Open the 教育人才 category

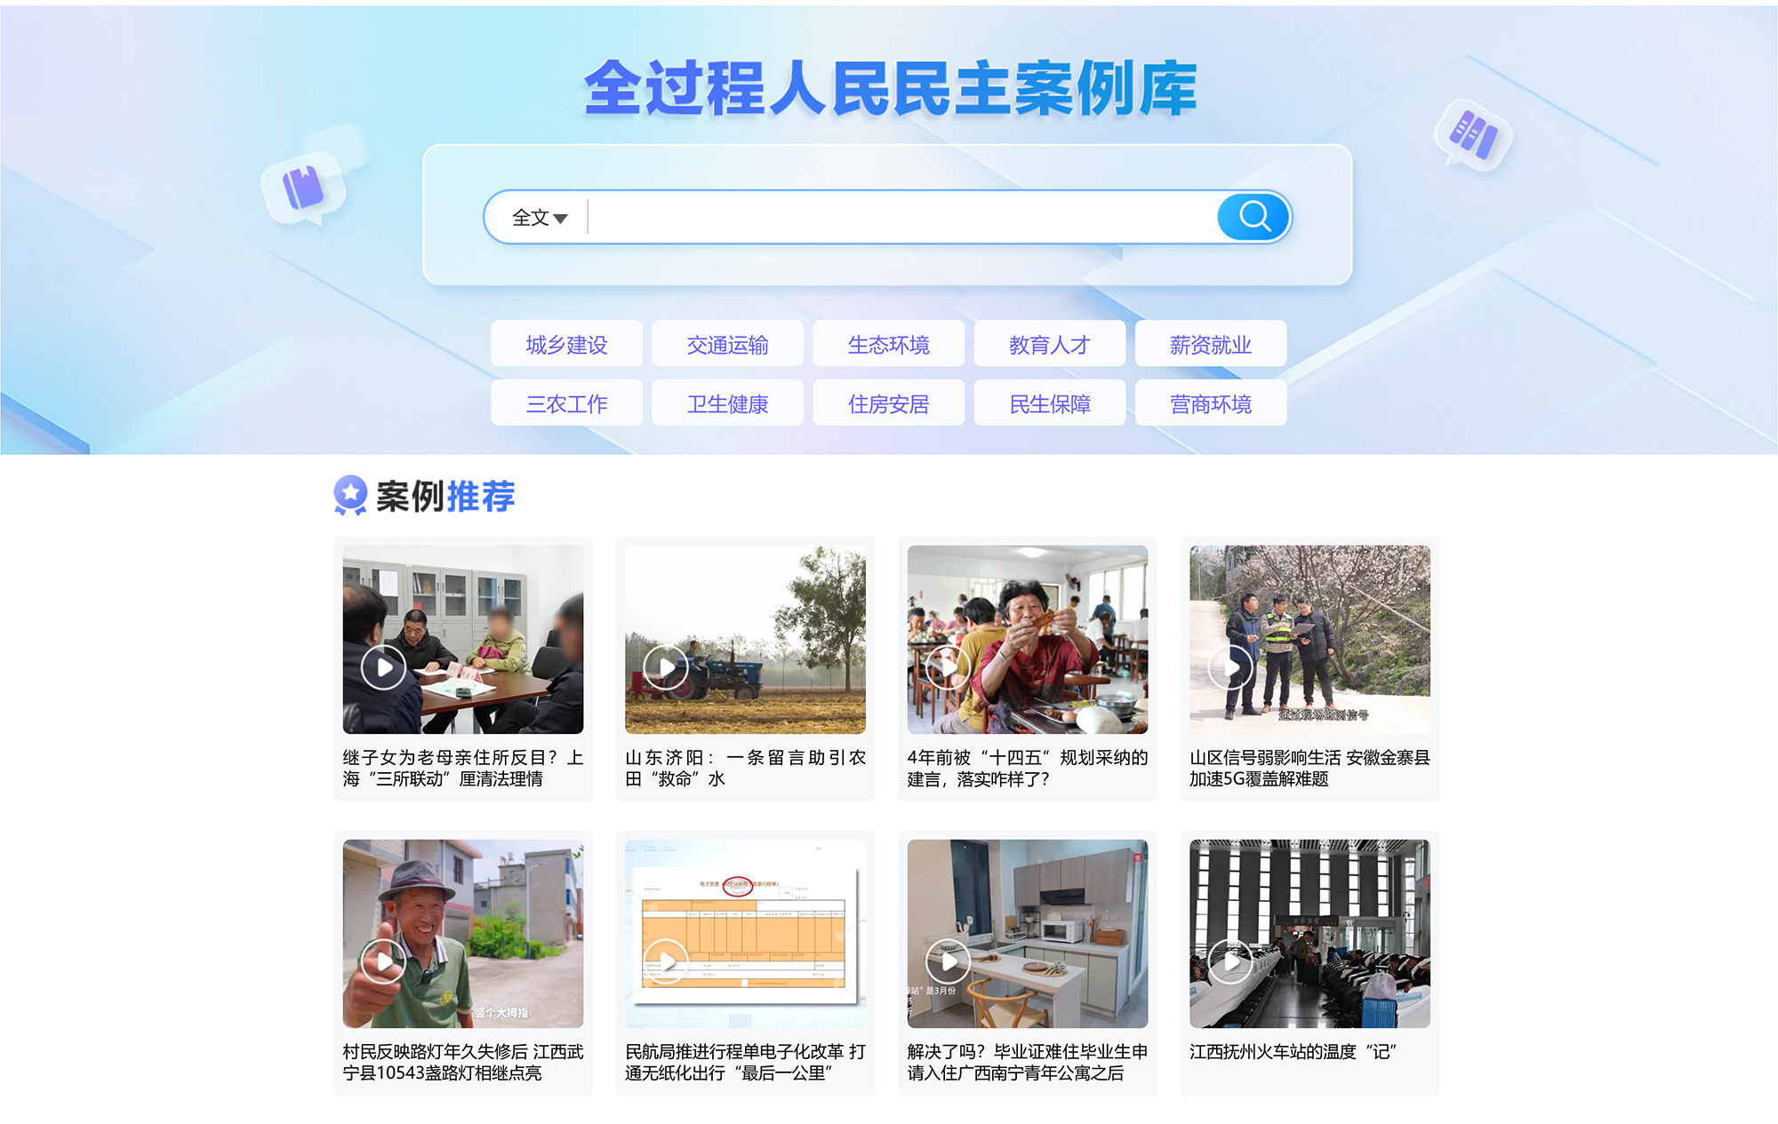click(x=1049, y=345)
